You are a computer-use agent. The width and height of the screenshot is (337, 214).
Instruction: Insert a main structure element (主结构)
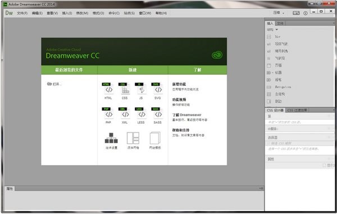(276, 94)
